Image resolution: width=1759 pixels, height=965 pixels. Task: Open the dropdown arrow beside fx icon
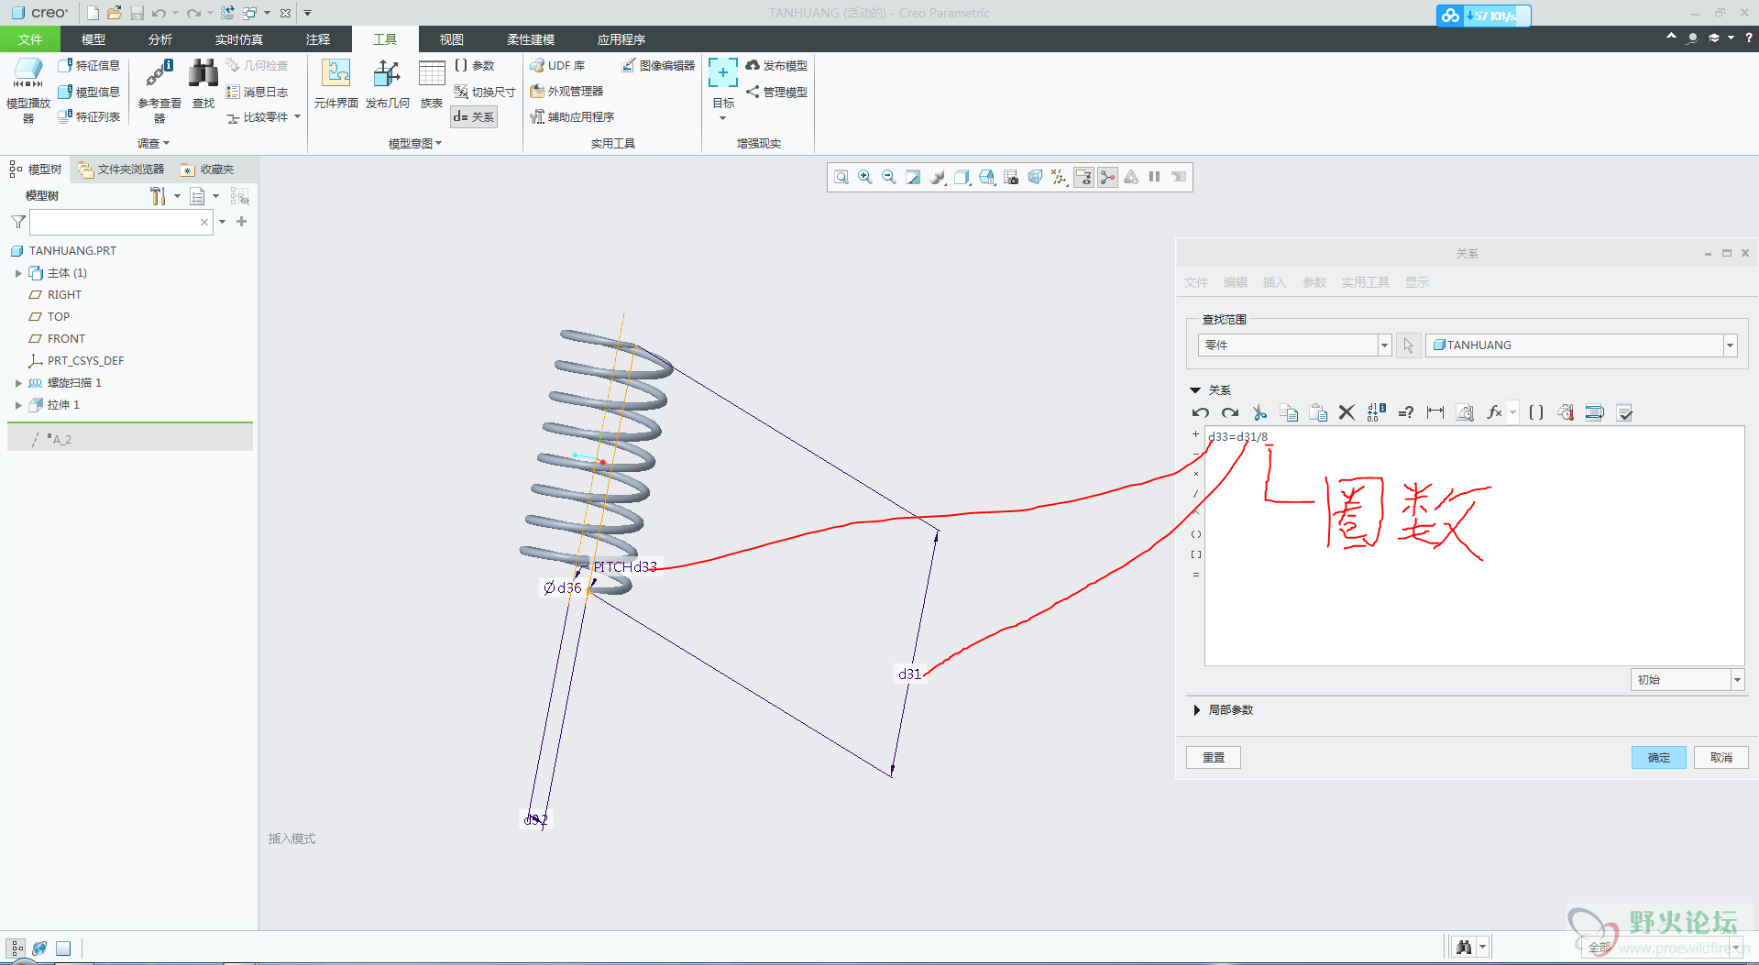(x=1513, y=412)
